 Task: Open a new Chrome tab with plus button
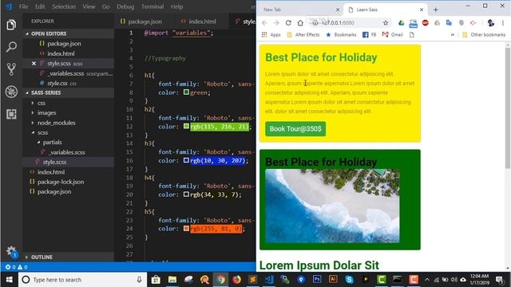[x=436, y=10]
